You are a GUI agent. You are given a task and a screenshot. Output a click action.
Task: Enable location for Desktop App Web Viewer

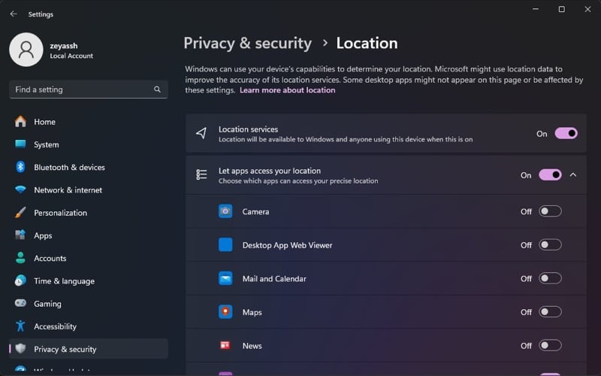click(x=550, y=245)
